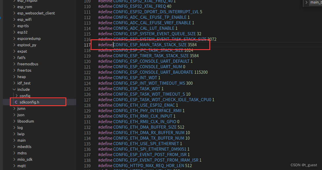The image size is (322, 170).
Task: Select the idf_test folder
Action: coord(24,83)
